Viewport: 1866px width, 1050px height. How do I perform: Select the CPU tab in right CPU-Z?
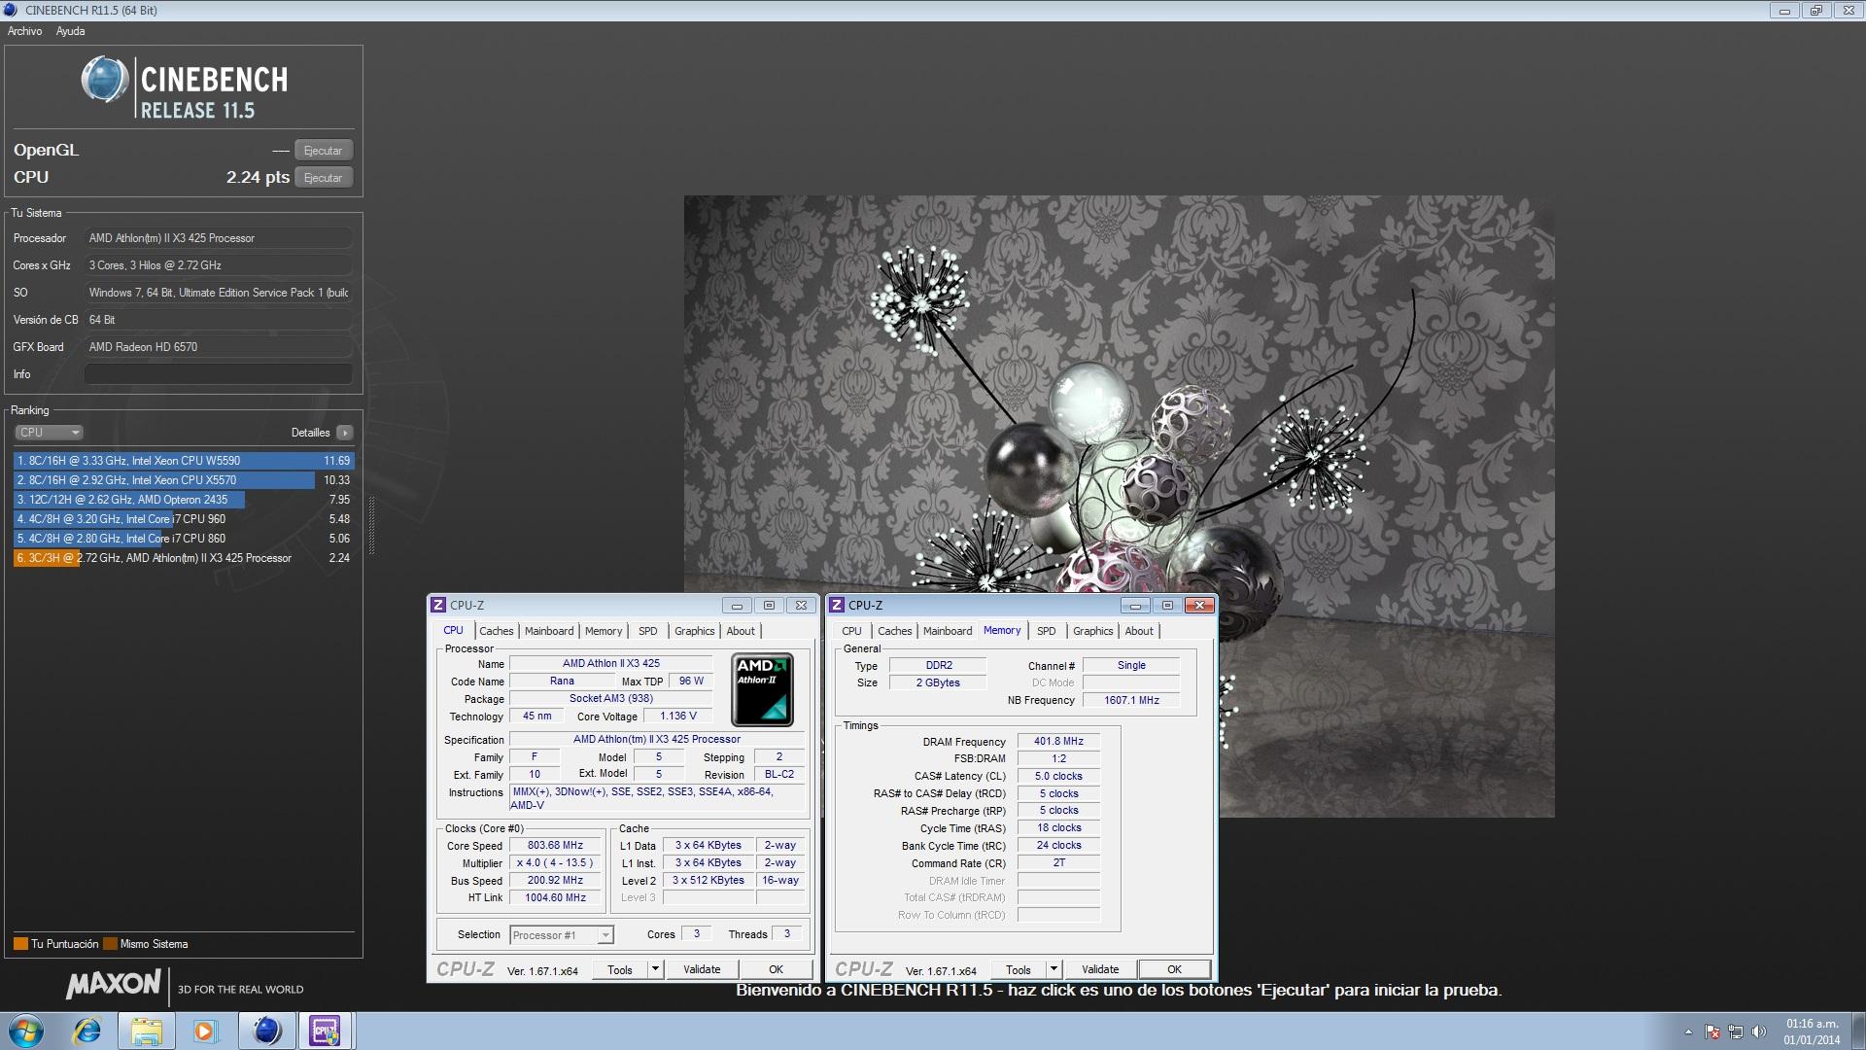(851, 631)
